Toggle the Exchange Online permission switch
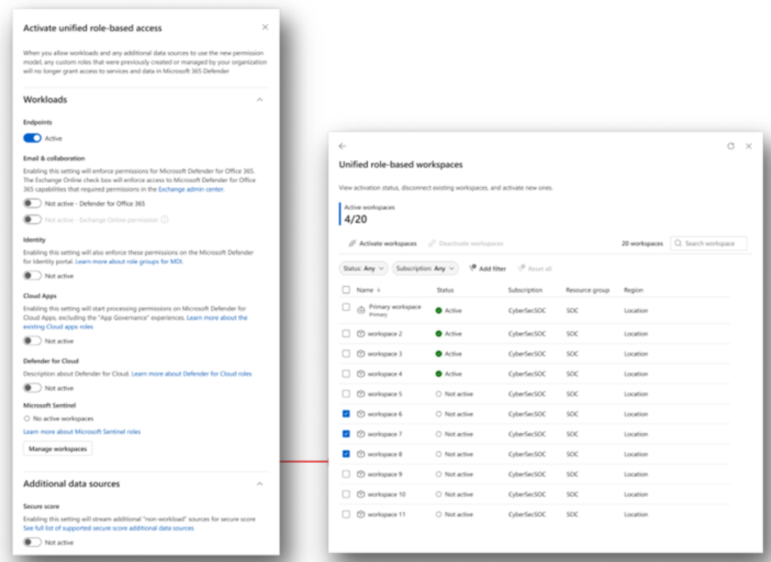Screen dimensions: 771x562 click(33, 220)
